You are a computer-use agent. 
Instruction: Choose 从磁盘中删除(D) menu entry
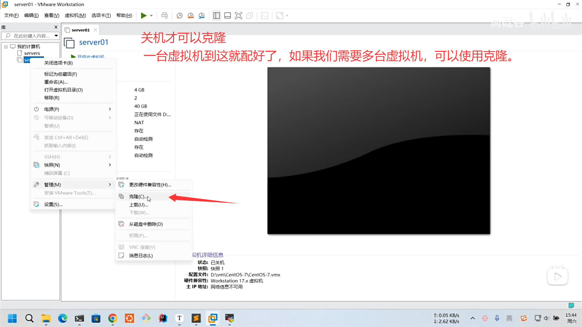coord(146,224)
